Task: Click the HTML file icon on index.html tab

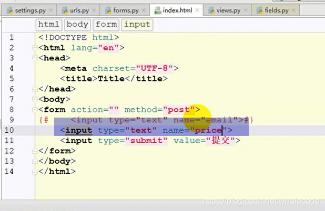Action: click(x=158, y=10)
